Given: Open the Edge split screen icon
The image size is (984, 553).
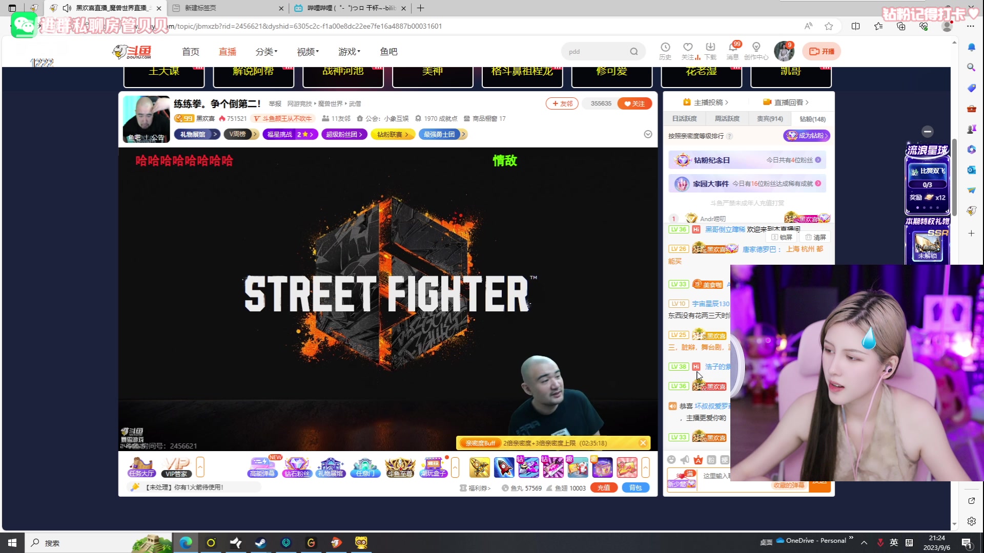Looking at the screenshot, I should [855, 26].
